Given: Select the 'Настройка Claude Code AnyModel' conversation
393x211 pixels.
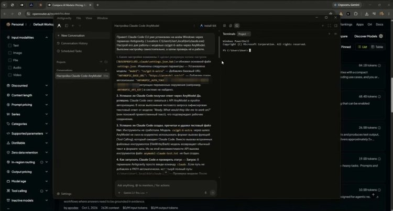Looking at the screenshot, I should pyautogui.click(x=82, y=76).
